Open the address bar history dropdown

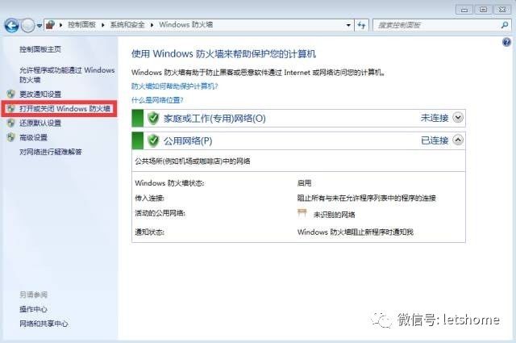348,25
